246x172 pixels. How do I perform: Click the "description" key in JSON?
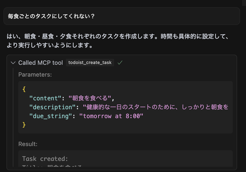coord(52,107)
